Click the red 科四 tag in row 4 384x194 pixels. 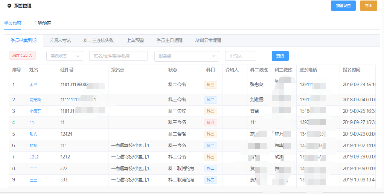(210, 123)
